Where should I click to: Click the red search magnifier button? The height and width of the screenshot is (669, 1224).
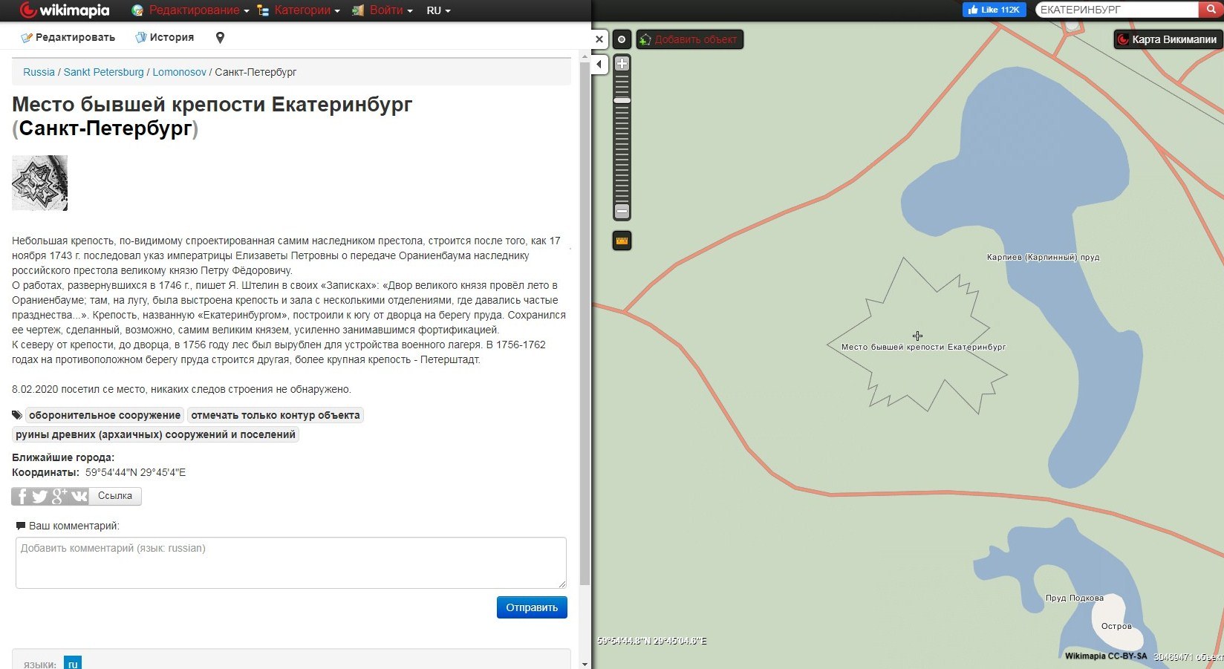[1211, 10]
